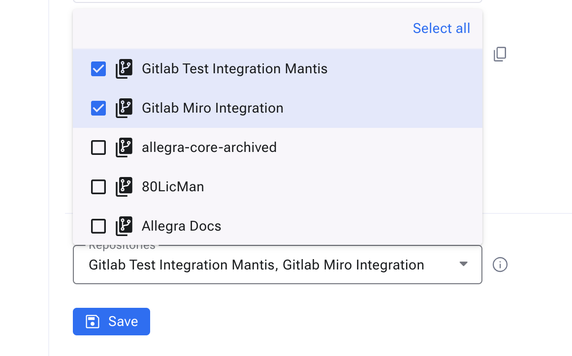Enable the 80LicMan repository checkbox
The height and width of the screenshot is (356, 572).
point(98,186)
